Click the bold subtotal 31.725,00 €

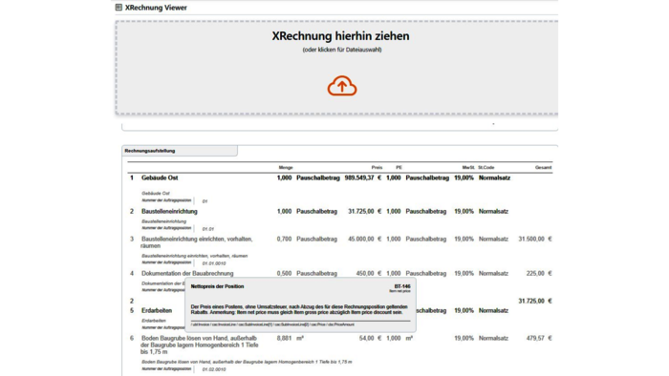point(535,301)
